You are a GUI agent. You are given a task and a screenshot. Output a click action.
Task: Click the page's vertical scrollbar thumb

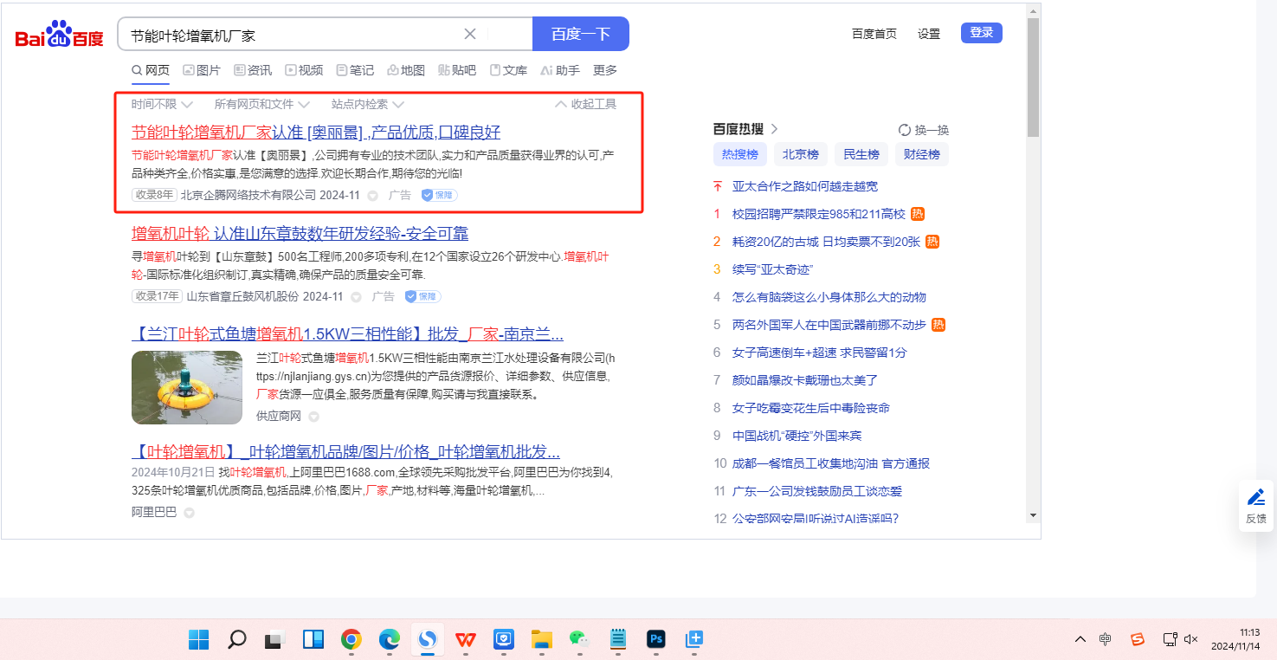[x=1033, y=78]
